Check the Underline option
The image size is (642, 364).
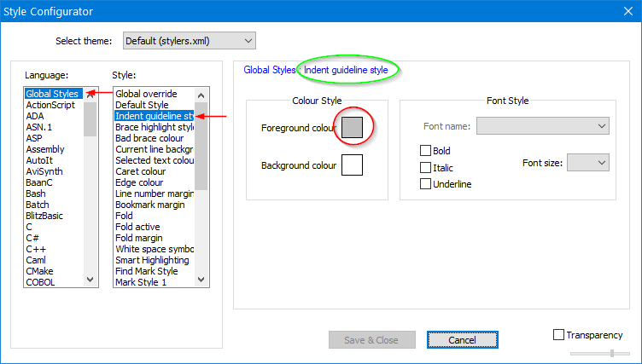[x=426, y=184]
